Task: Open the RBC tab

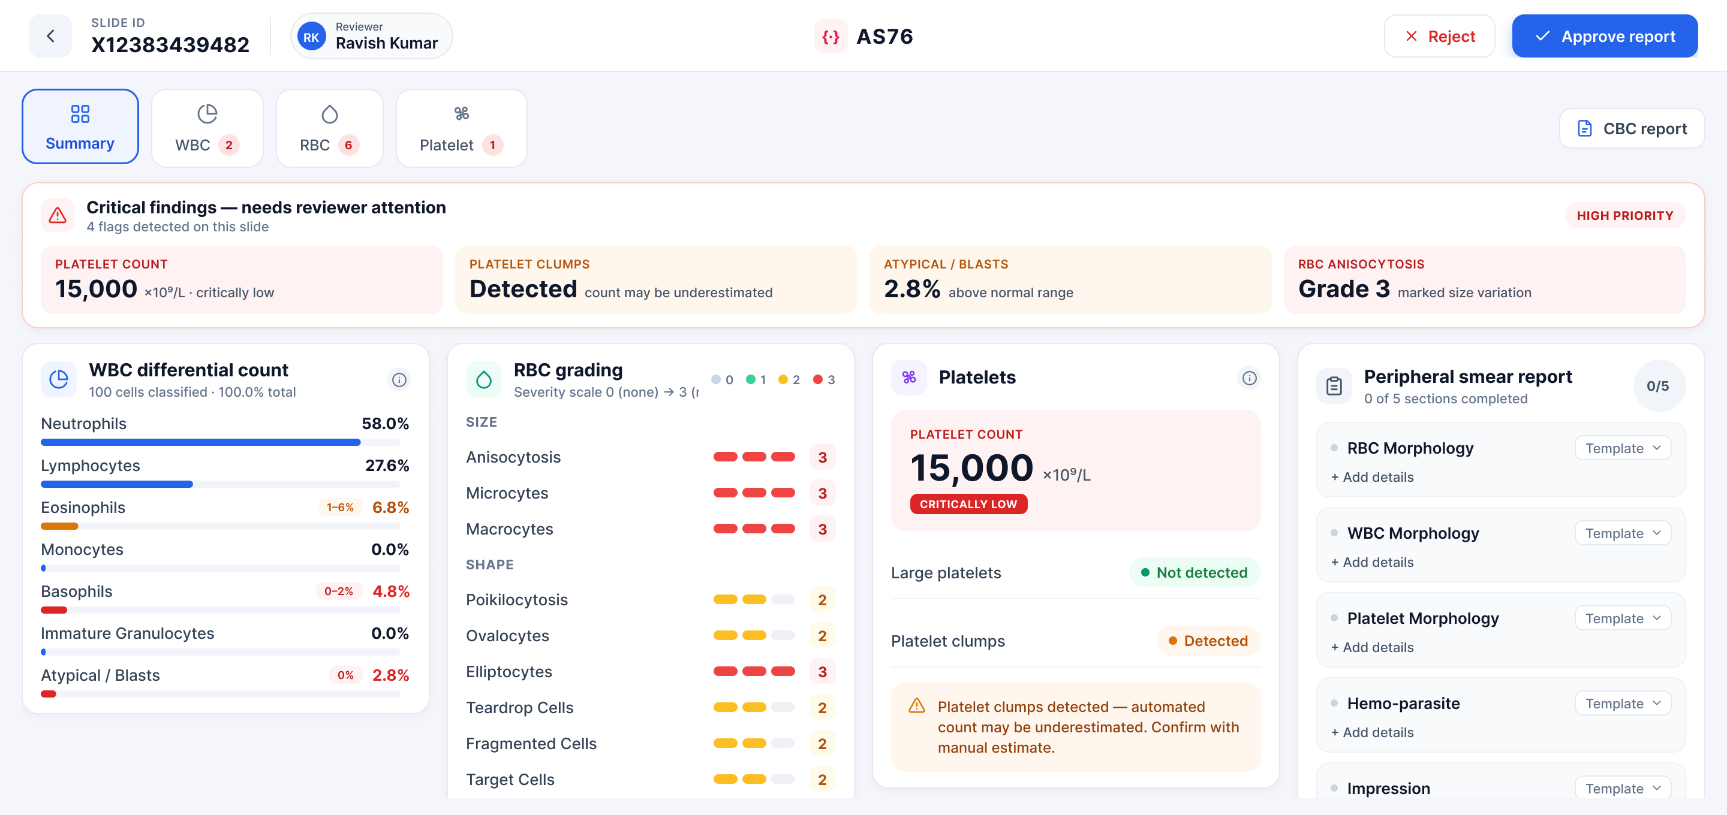Action: (x=329, y=128)
